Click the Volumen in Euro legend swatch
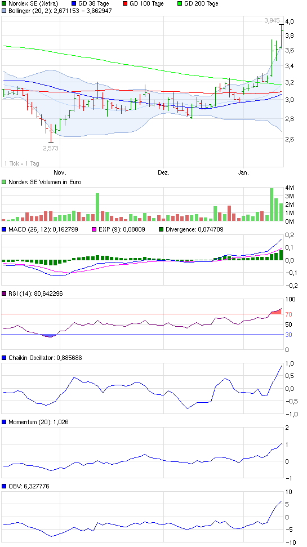Image resolution: width=307 pixels, height=547 pixels. (4, 182)
